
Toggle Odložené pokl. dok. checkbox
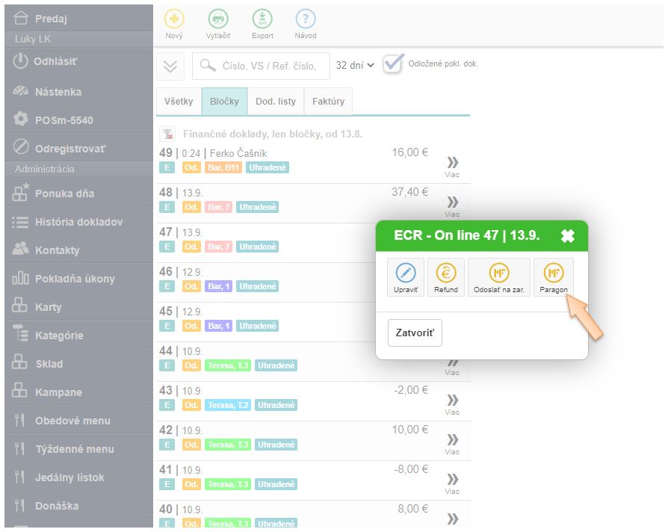[x=393, y=64]
